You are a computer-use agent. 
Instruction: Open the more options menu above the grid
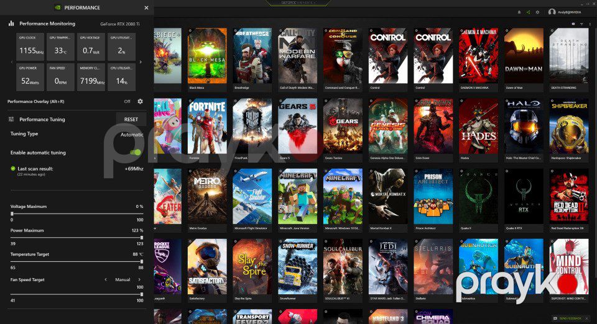pos(590,24)
